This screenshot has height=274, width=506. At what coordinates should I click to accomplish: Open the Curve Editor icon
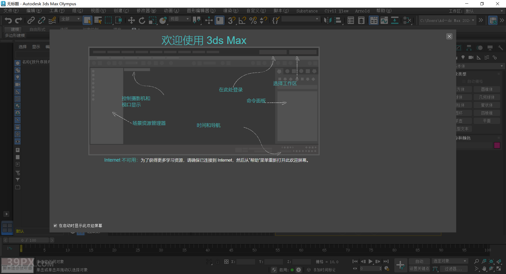click(384, 20)
